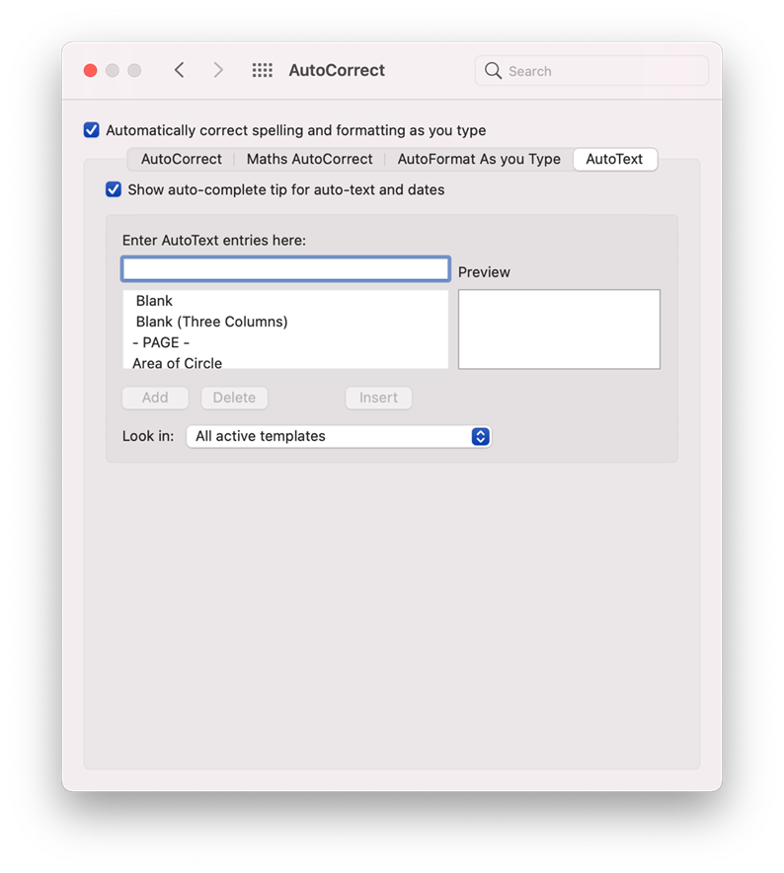Toggle Automatically correct spelling and formatting checkbox
The width and height of the screenshot is (784, 873).
point(92,130)
